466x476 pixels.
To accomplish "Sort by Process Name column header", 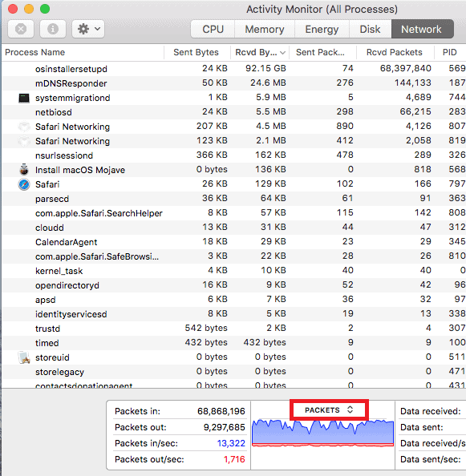I will [83, 52].
